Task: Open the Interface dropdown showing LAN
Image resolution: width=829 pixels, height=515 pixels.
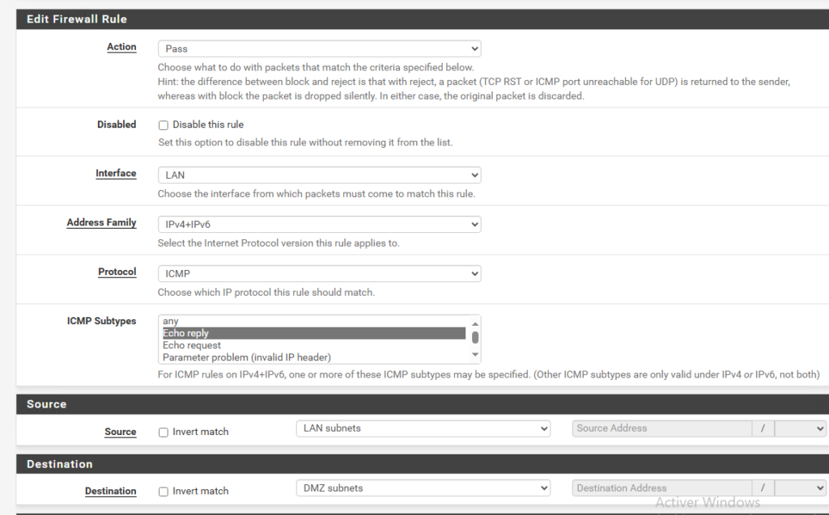Action: coord(319,175)
